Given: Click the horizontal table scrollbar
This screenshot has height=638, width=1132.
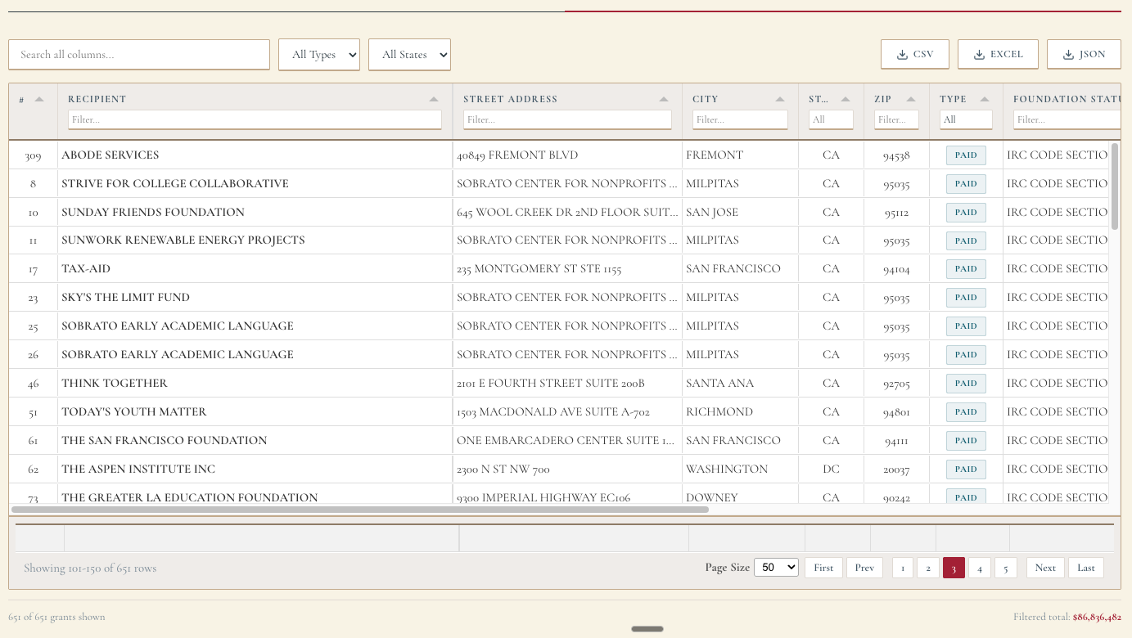Looking at the screenshot, I should pos(360,510).
